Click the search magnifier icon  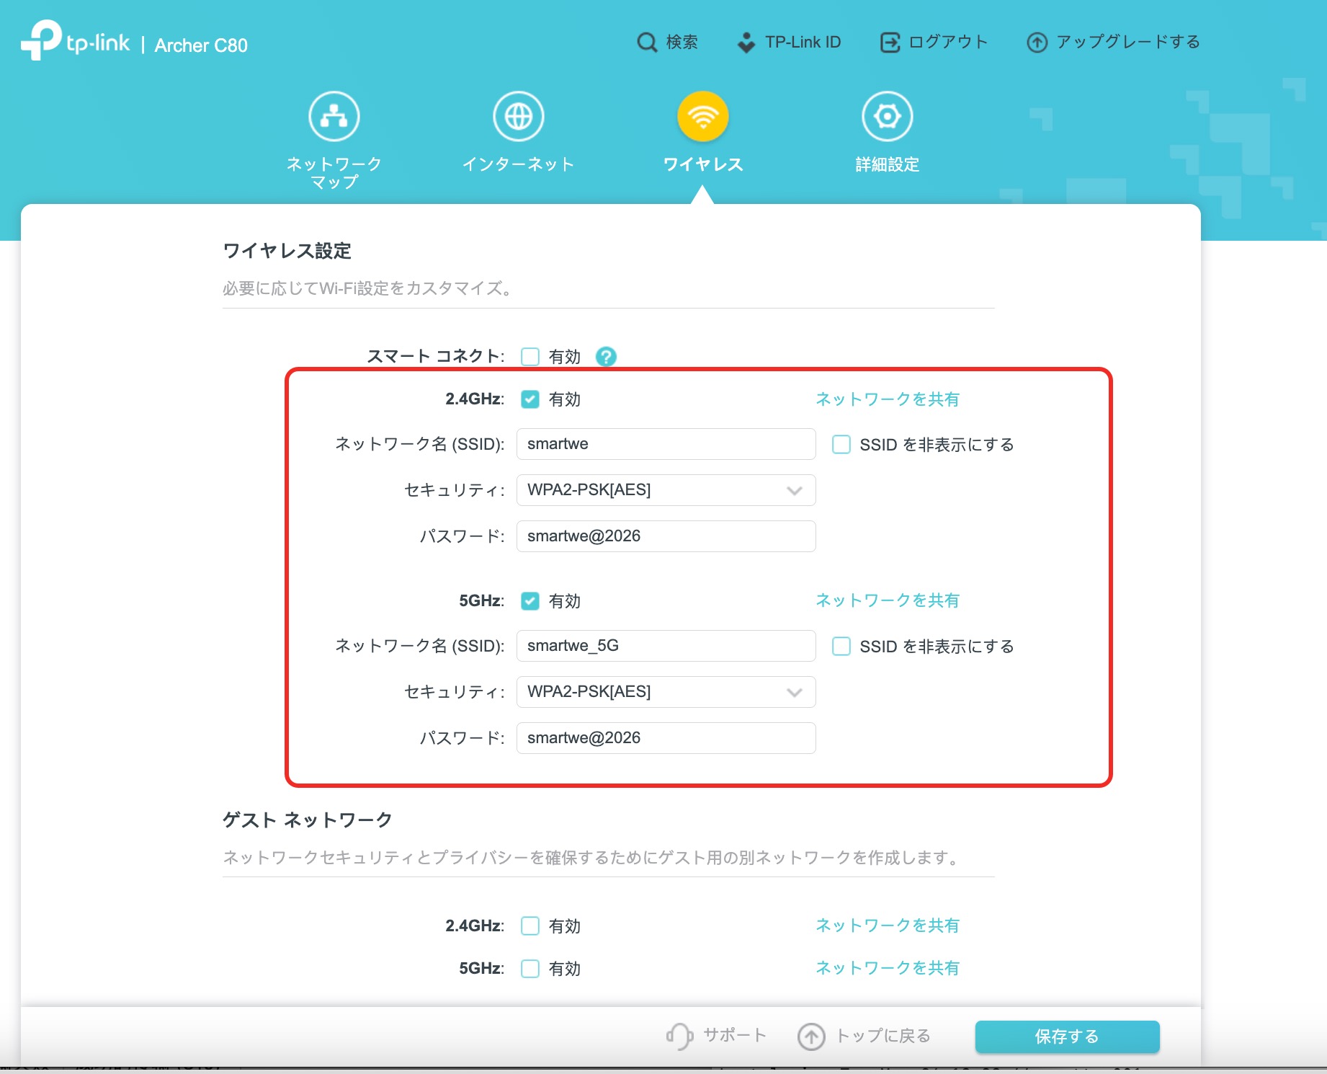click(647, 43)
